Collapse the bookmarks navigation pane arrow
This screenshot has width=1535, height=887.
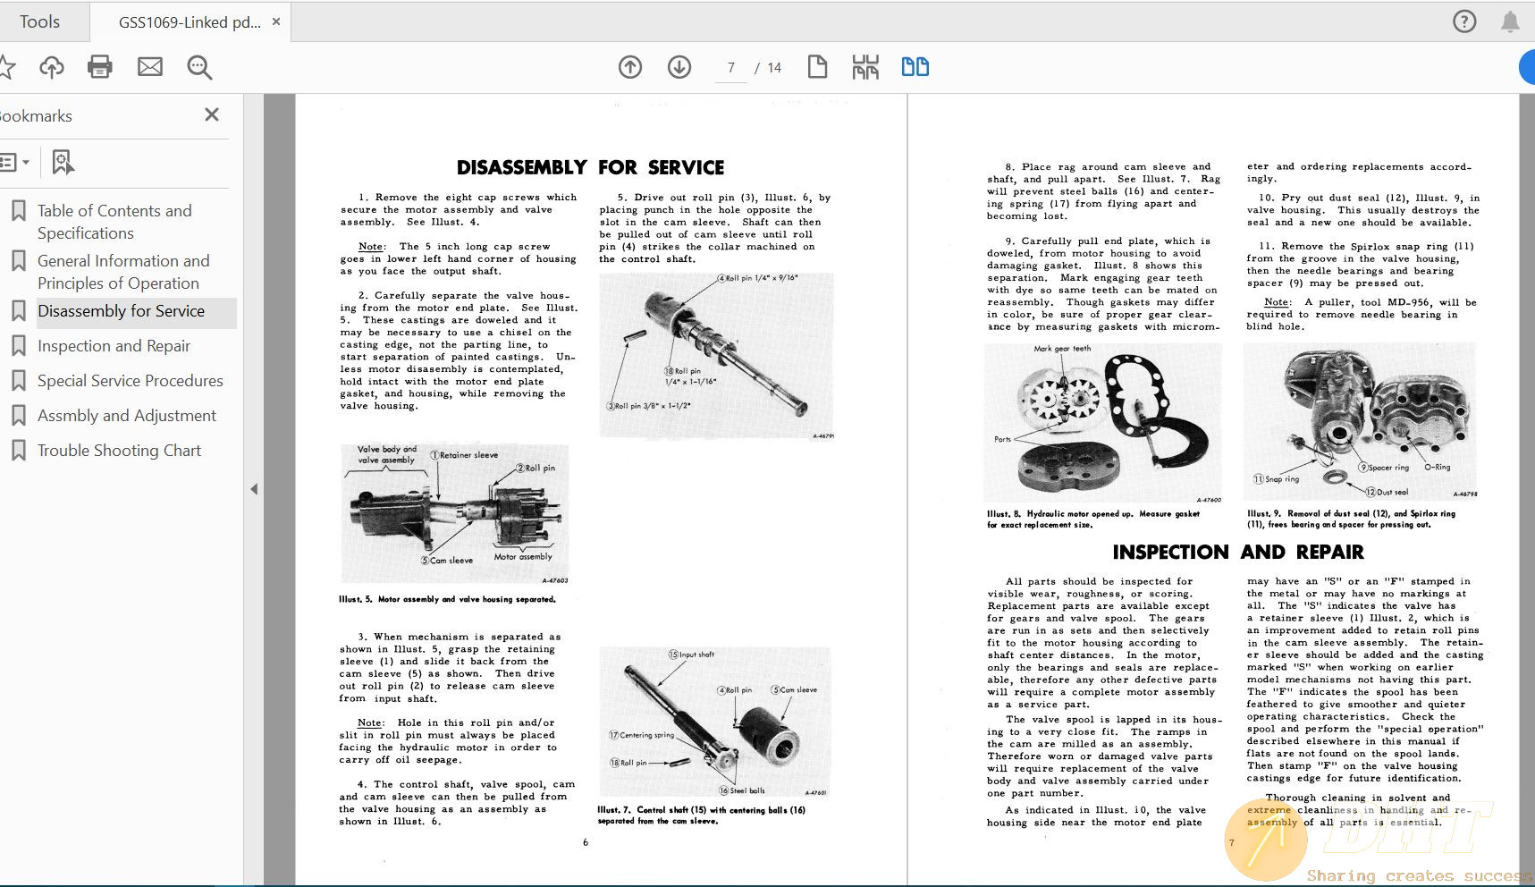tap(254, 489)
